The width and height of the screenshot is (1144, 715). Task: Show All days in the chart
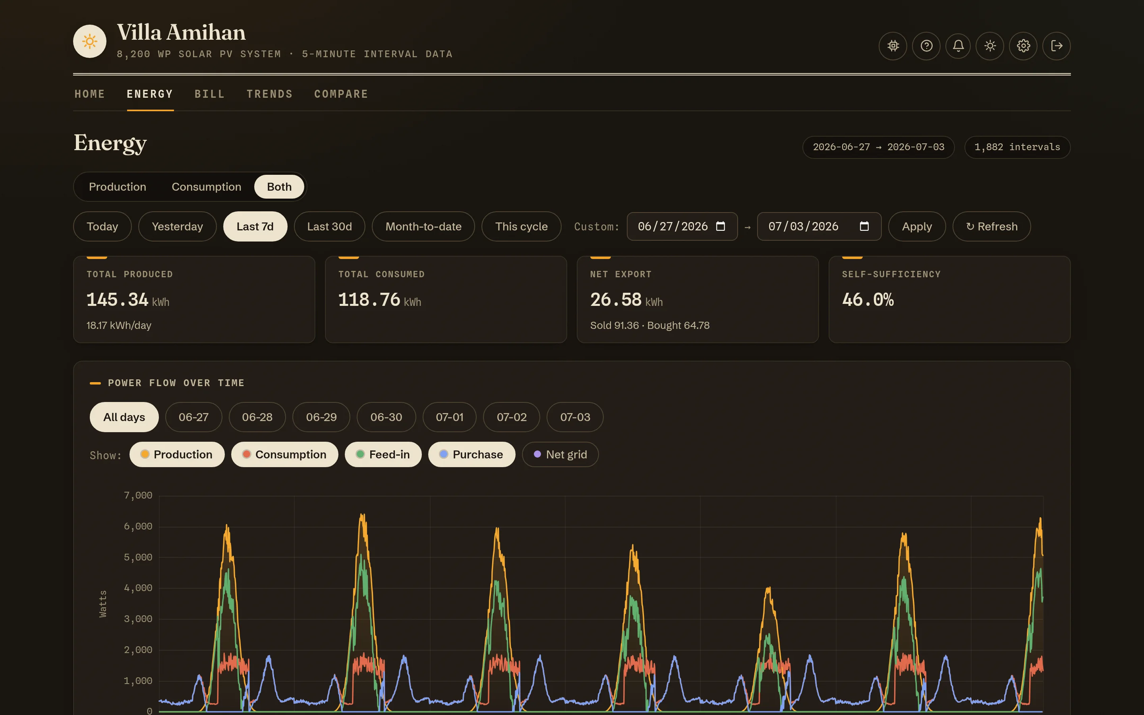click(124, 417)
